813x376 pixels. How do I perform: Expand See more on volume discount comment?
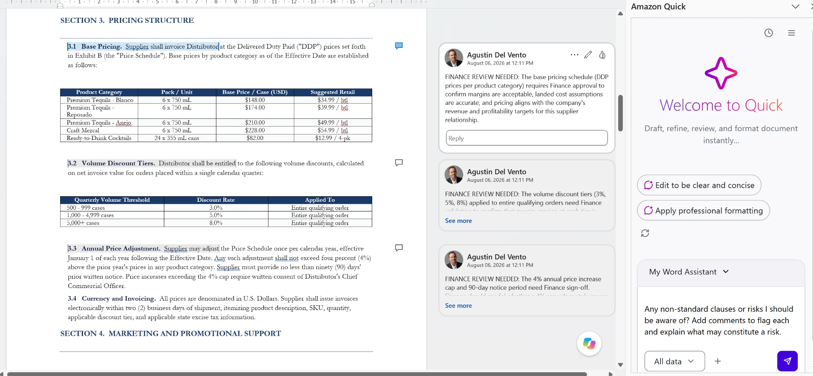pos(458,221)
